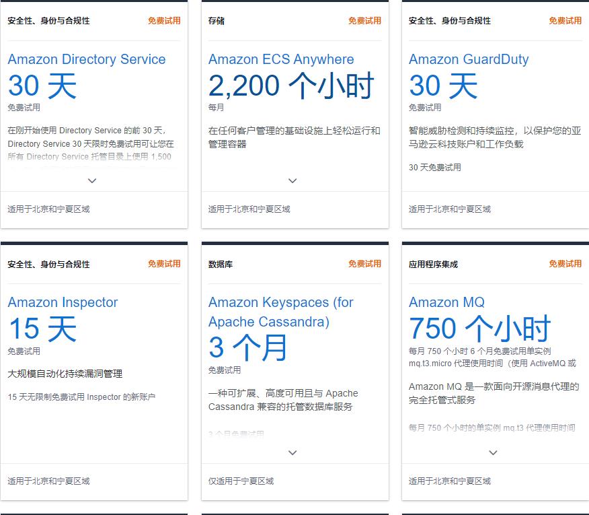Screen dimensions: 589x515
Task: Click 适用于北京和宁夏区域 on the Inspector card
Action: point(48,481)
